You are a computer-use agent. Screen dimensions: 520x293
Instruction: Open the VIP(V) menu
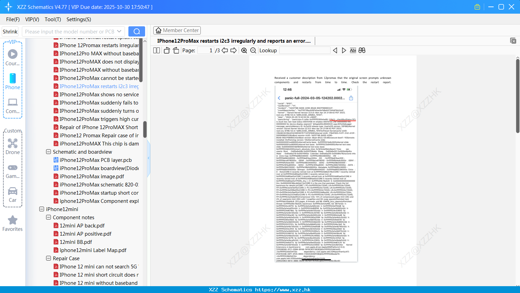tap(32, 19)
